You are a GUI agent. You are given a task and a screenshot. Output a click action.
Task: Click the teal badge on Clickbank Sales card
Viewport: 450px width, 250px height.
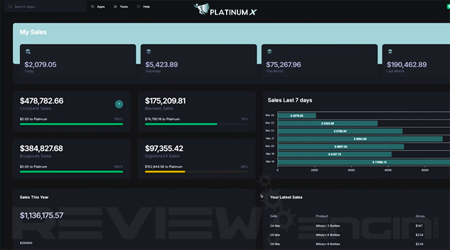point(119,104)
